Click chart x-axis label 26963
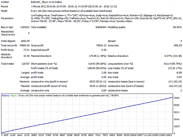 34,135
